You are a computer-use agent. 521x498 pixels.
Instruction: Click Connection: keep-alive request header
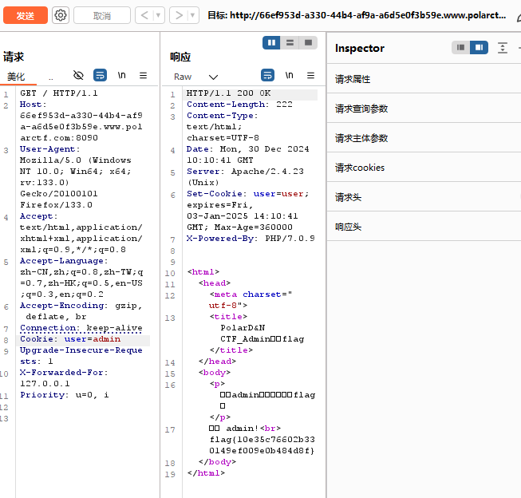coord(81,328)
